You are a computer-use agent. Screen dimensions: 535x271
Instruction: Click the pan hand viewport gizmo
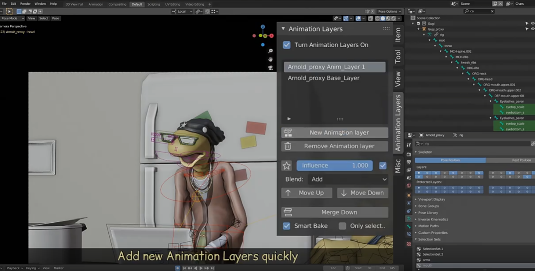(270, 59)
